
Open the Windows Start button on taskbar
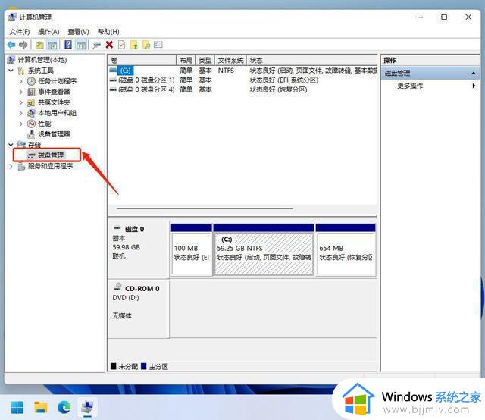[x=17, y=407]
